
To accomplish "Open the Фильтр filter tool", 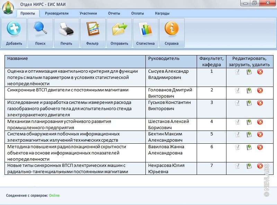I will 92,29.
